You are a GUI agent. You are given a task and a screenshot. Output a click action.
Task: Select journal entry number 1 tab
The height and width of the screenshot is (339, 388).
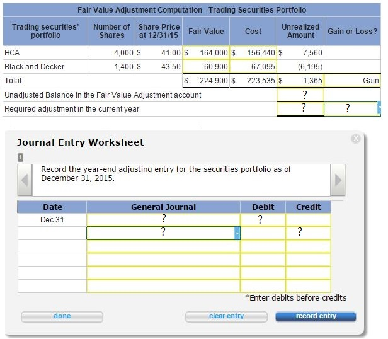point(21,158)
